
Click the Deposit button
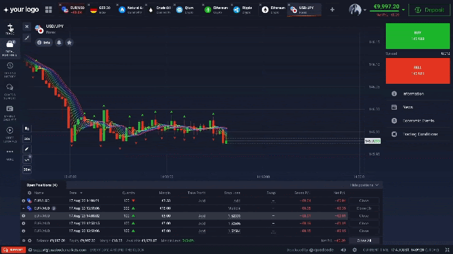(x=429, y=10)
